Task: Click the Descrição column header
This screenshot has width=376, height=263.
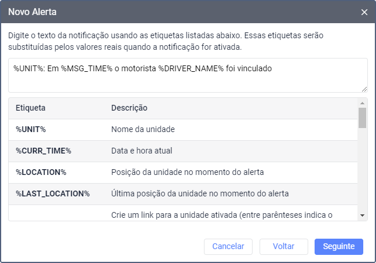Action: point(129,108)
